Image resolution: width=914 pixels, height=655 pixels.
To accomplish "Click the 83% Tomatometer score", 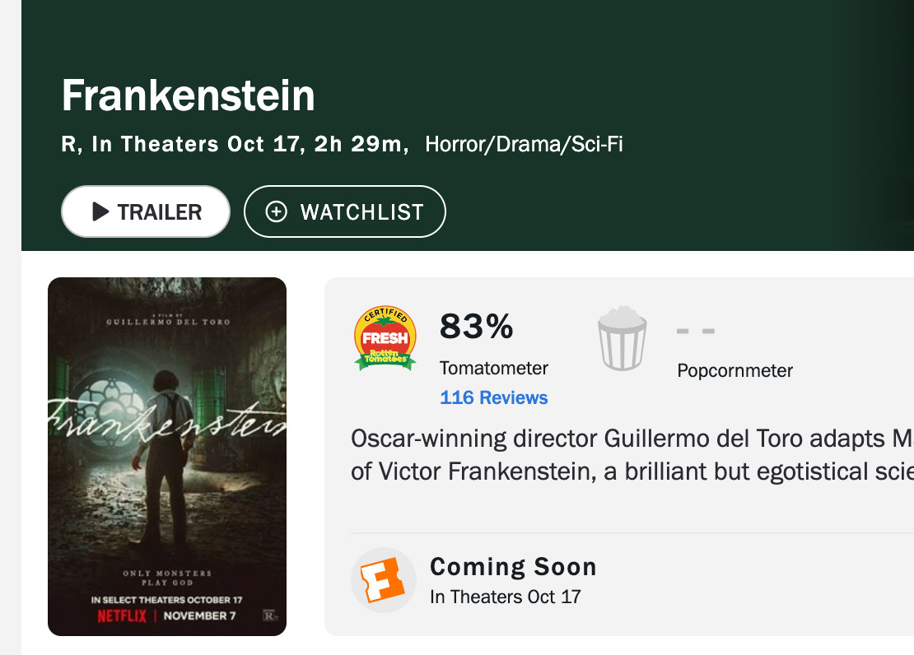I will [x=476, y=327].
